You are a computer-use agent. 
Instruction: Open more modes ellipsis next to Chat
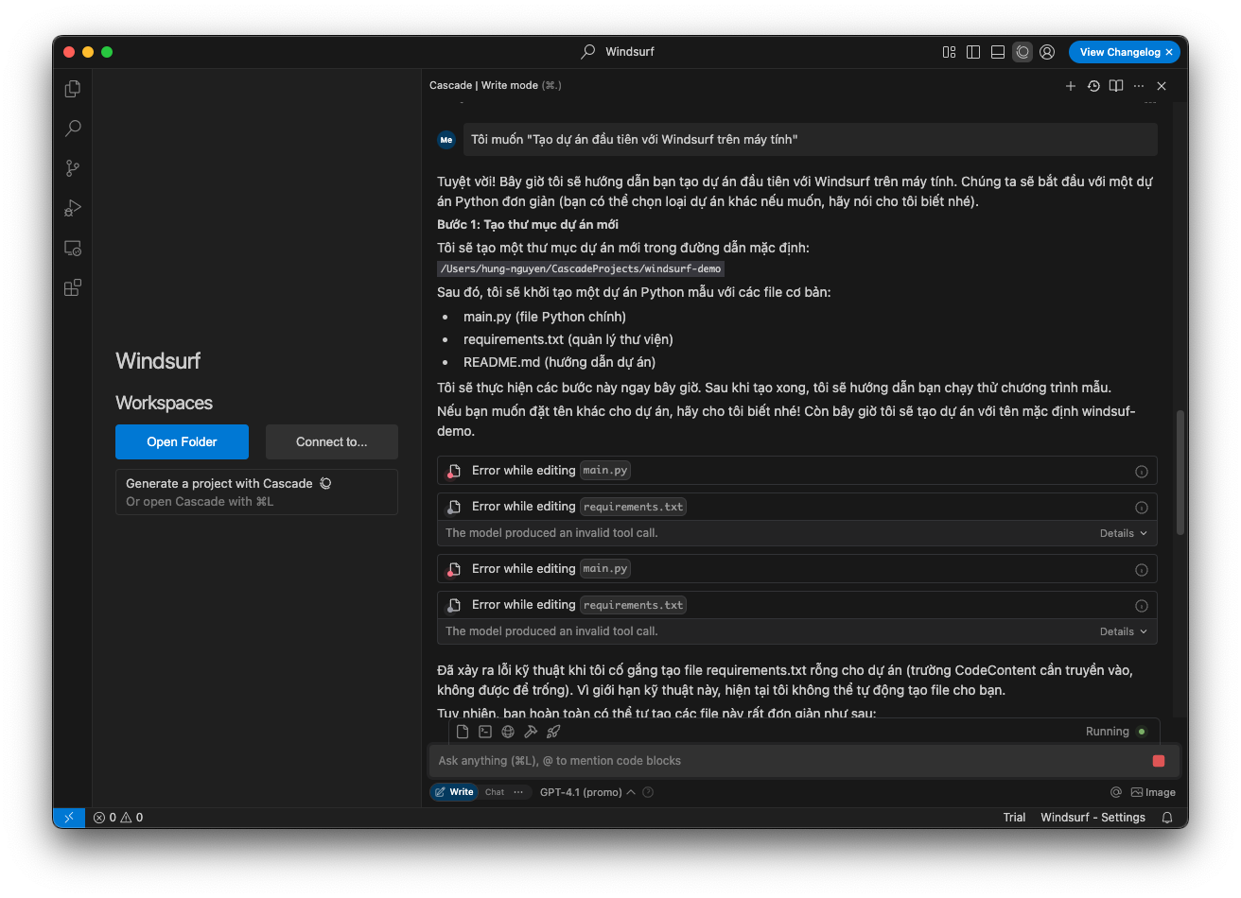click(x=518, y=792)
